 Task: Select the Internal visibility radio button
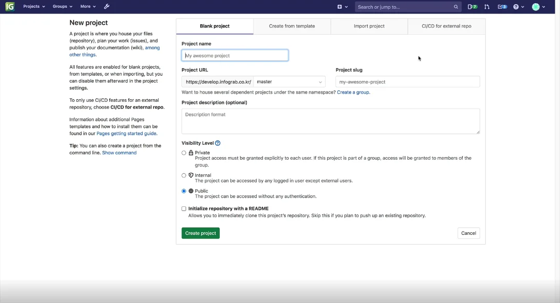point(184,176)
